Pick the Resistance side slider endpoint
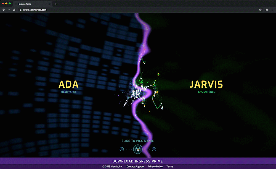Viewport: 276px width, 169px height. (122, 149)
